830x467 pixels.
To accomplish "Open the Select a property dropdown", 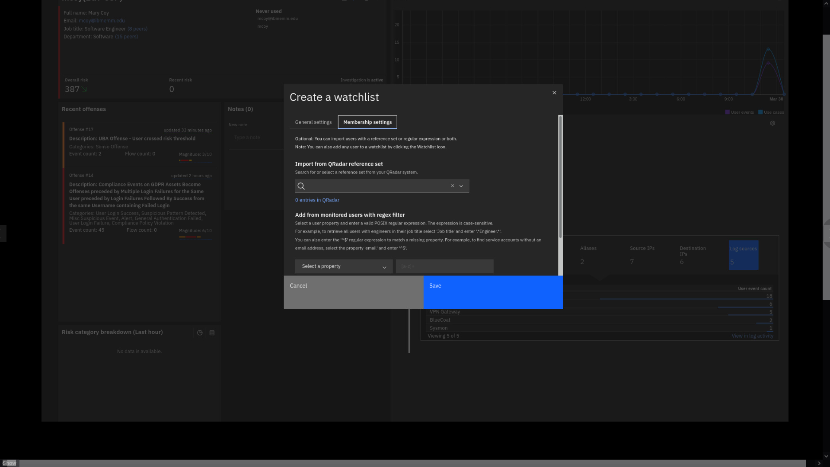I will (x=344, y=266).
